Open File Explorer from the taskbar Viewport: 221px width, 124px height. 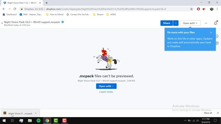pyautogui.click(x=30, y=121)
